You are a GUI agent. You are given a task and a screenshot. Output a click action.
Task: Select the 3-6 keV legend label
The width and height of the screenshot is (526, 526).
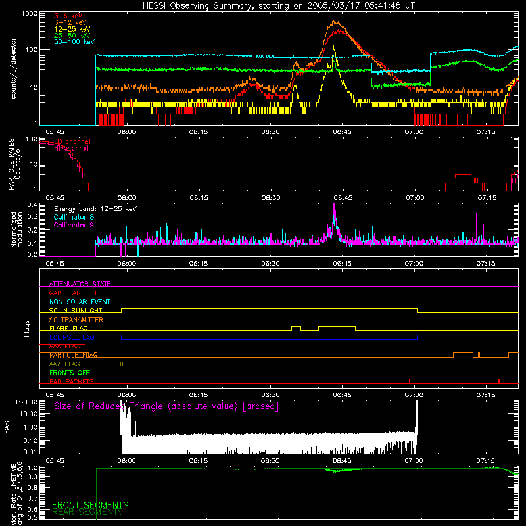click(x=68, y=16)
